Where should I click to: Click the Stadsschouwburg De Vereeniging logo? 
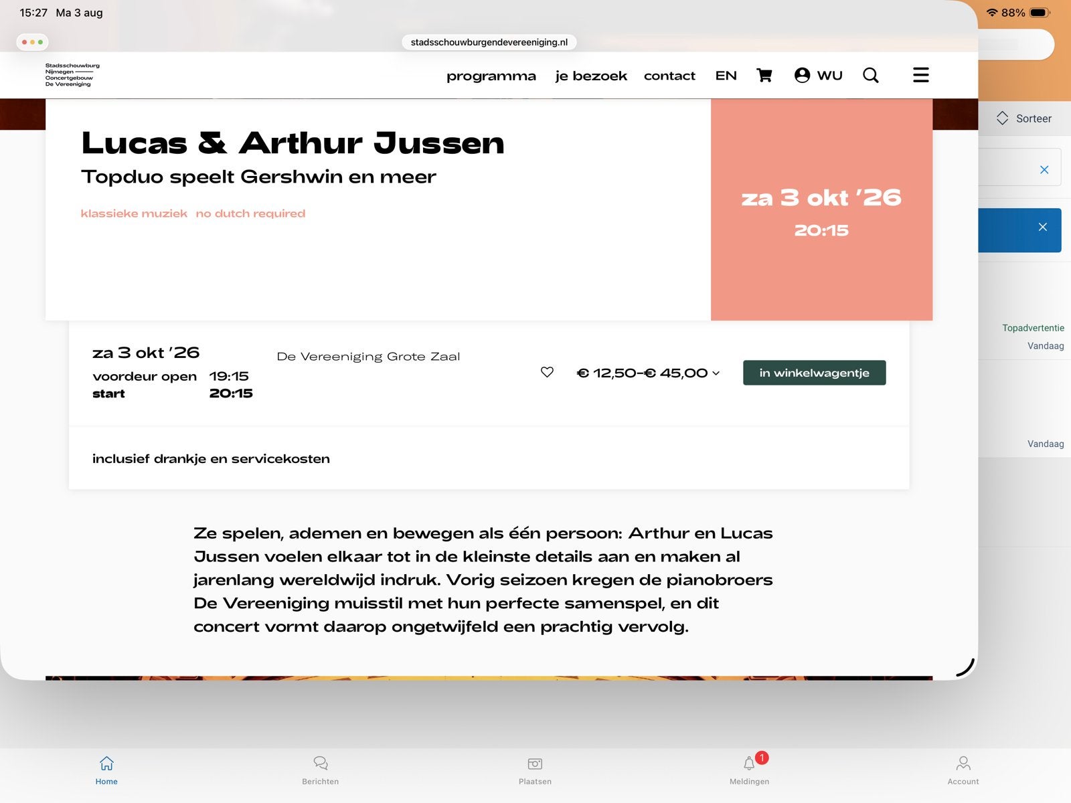72,75
